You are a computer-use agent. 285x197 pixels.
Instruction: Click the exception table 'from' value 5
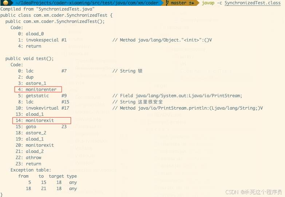[29, 182]
